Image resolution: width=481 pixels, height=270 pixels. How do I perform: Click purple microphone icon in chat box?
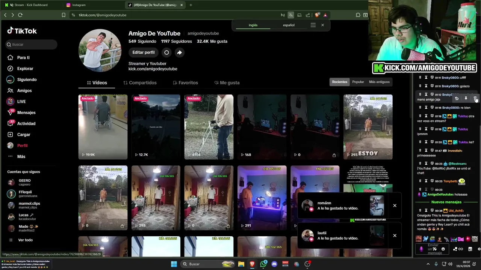[421, 249]
